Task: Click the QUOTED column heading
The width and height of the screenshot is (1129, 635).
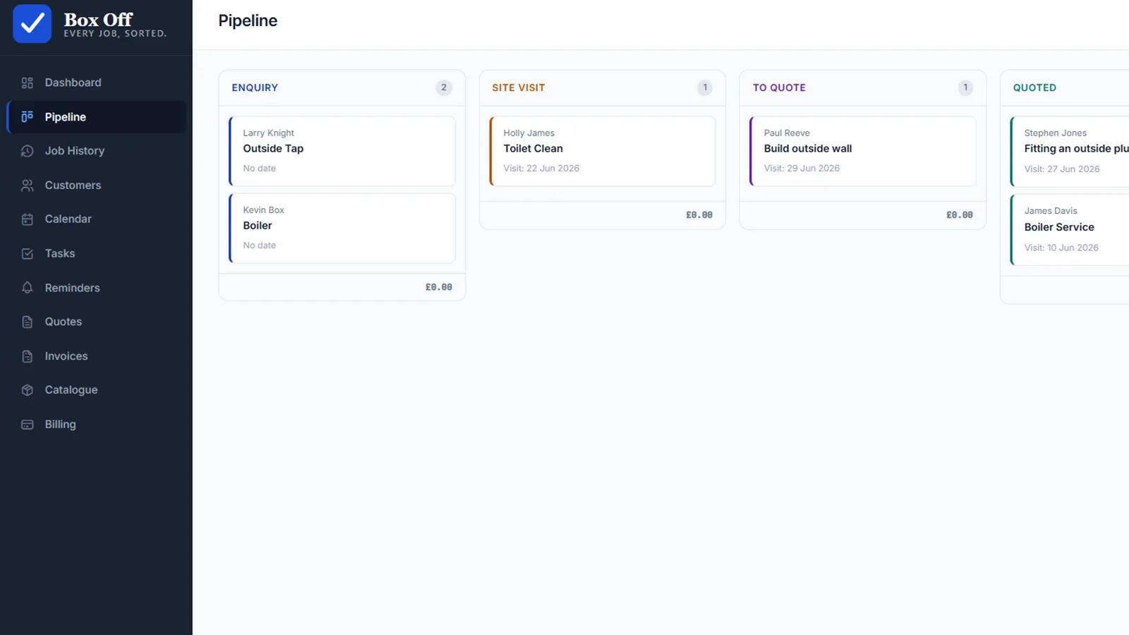Action: (1034, 87)
